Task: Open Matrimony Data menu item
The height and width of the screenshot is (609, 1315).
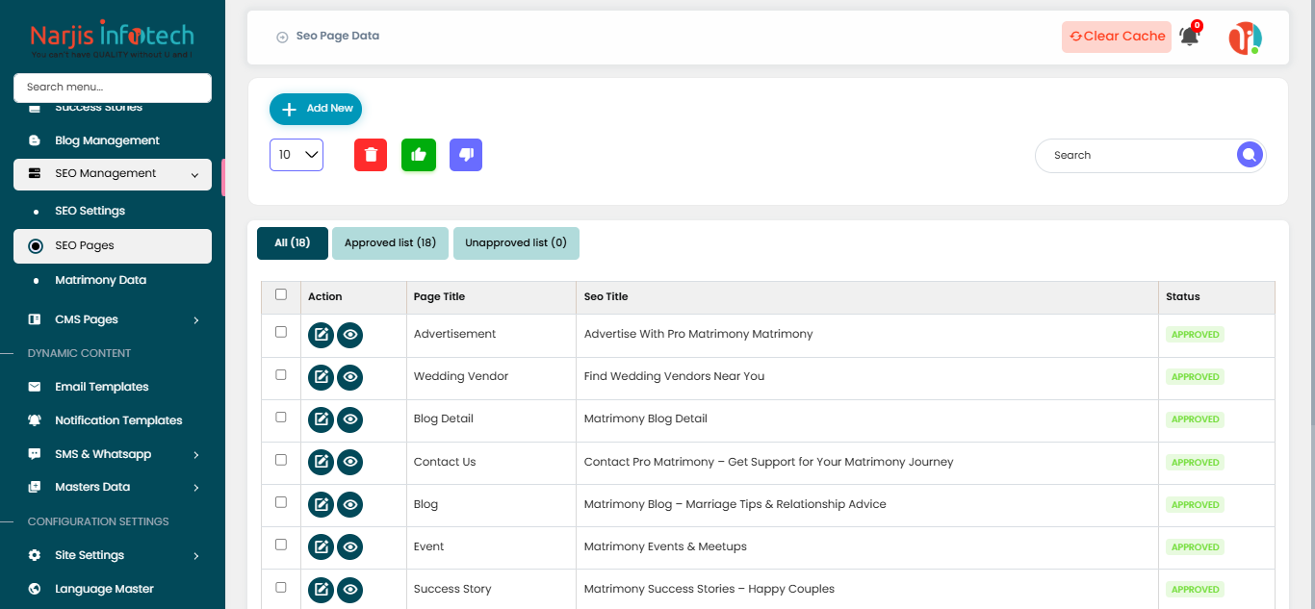Action: pos(100,280)
